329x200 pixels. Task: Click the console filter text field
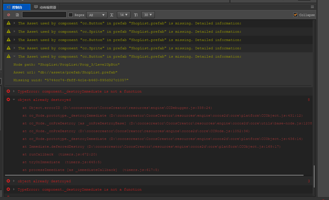point(44,15)
